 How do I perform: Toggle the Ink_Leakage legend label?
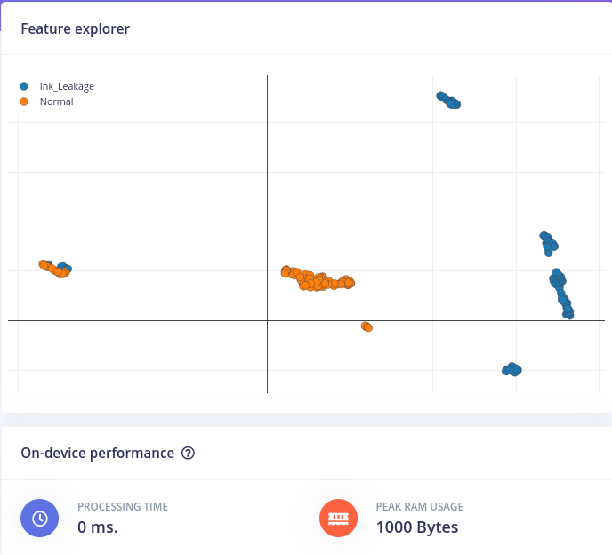[67, 86]
